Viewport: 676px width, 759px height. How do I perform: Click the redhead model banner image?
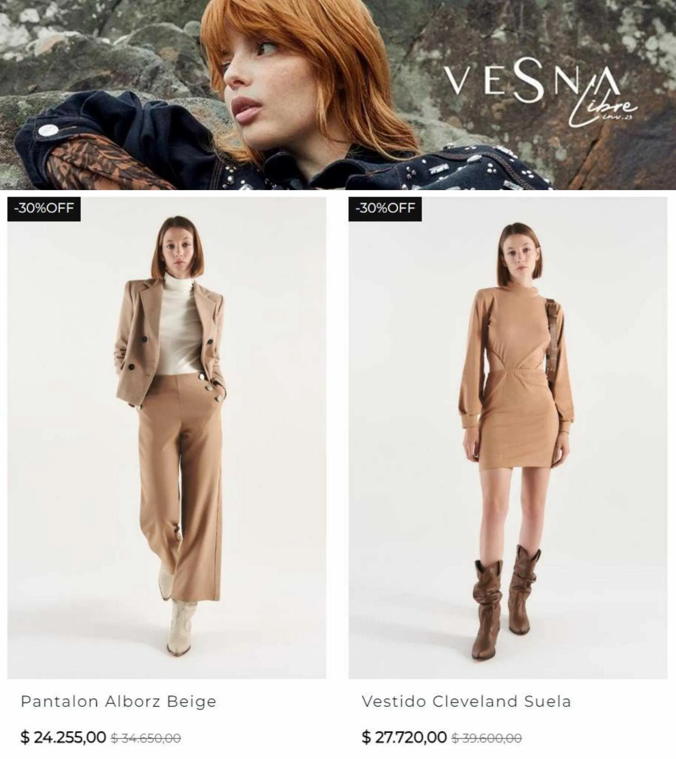(x=338, y=95)
